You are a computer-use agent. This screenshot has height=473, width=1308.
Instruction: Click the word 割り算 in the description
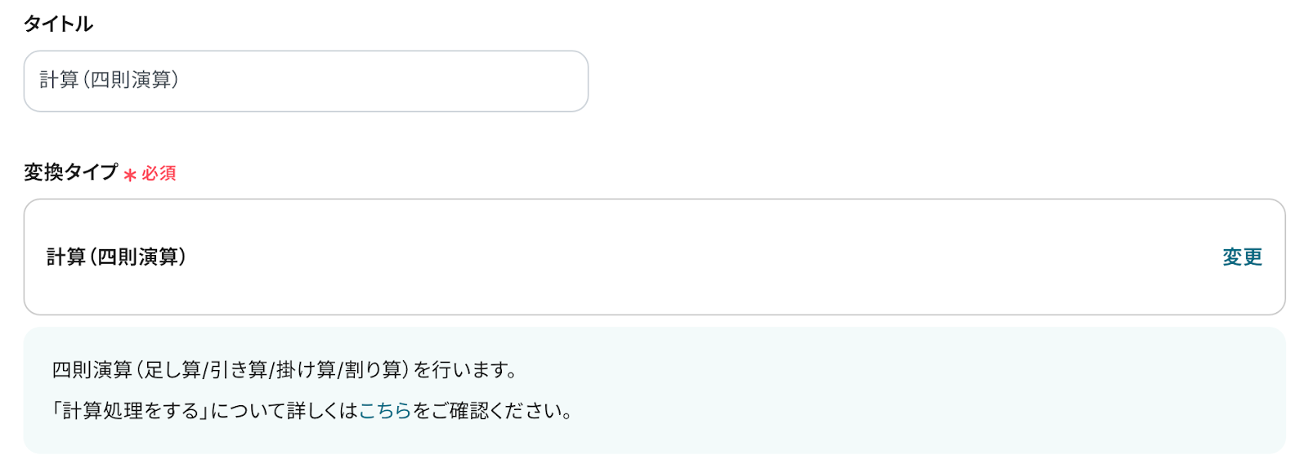pyautogui.click(x=372, y=369)
